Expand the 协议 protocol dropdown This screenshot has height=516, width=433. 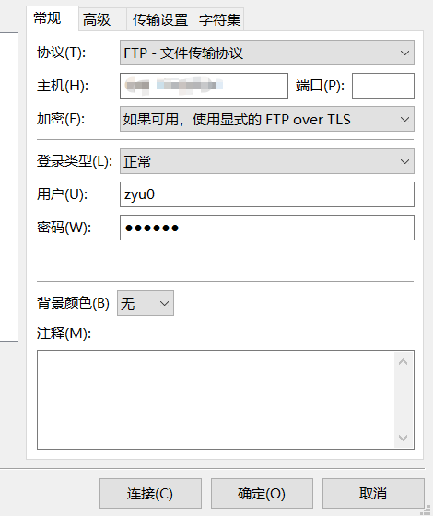tap(267, 53)
